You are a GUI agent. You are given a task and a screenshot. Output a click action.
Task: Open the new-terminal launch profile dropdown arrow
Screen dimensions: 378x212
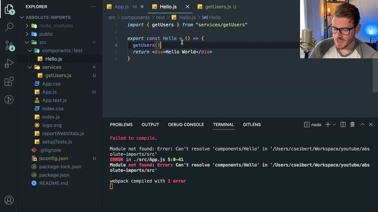point(334,125)
